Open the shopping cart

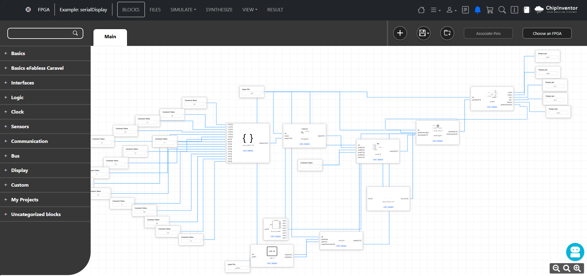coord(490,10)
